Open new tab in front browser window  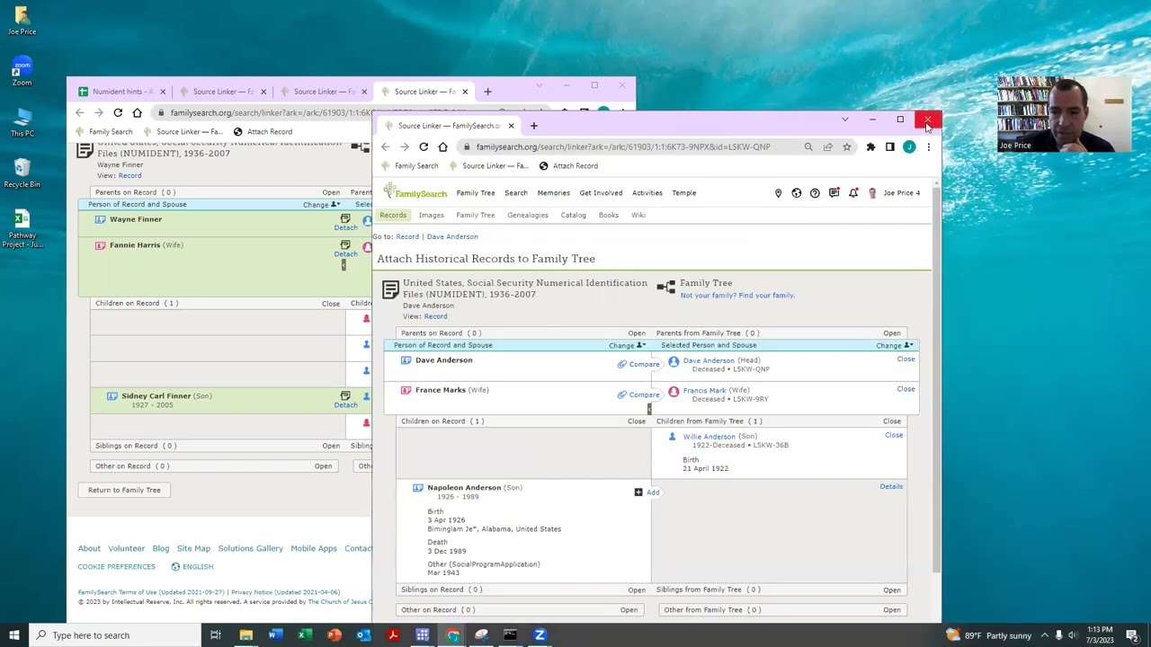533,126
